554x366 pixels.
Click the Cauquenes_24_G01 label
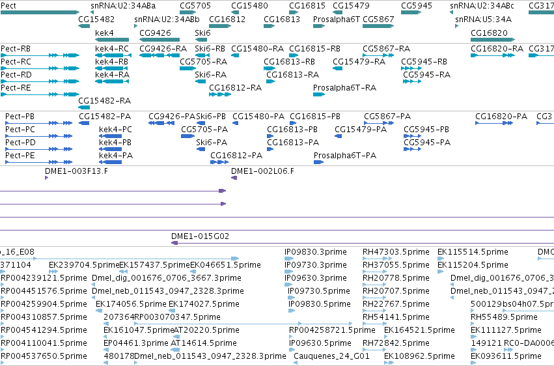coord(331,356)
